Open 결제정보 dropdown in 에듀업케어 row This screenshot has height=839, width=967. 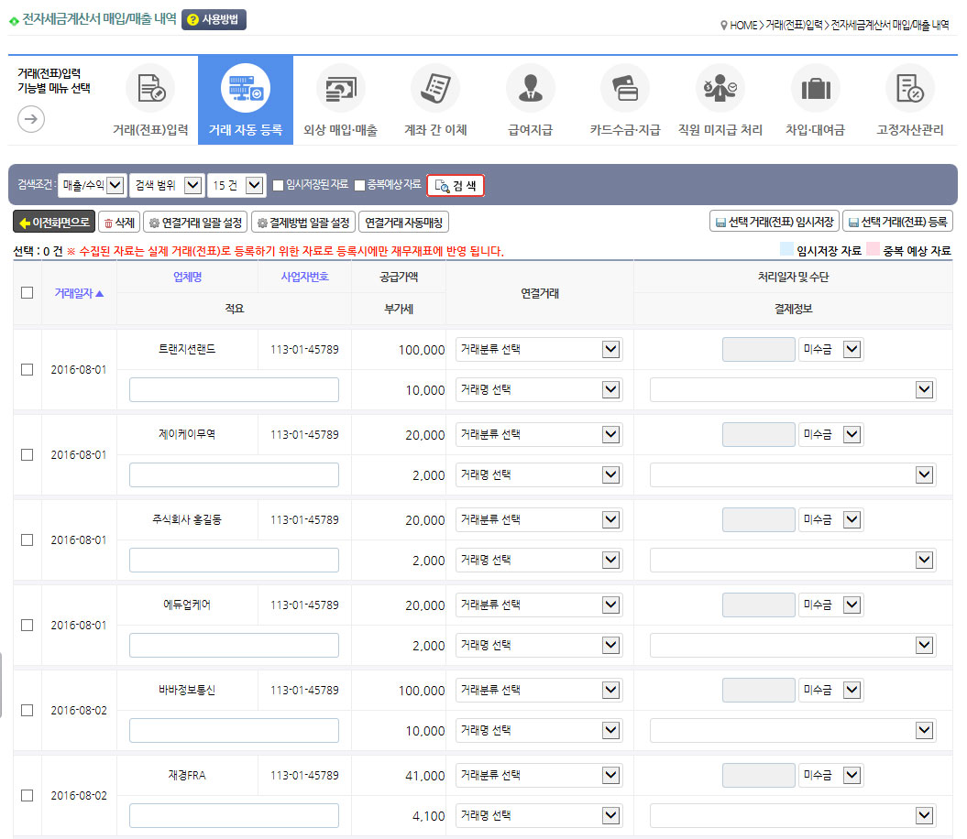click(x=793, y=646)
